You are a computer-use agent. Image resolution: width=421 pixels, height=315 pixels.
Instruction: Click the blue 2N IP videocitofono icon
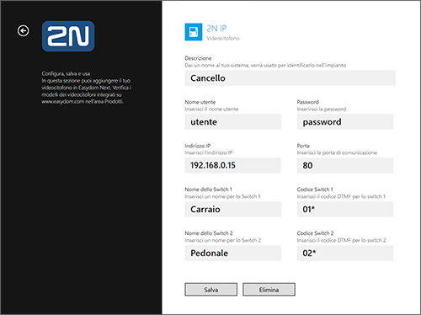(194, 32)
